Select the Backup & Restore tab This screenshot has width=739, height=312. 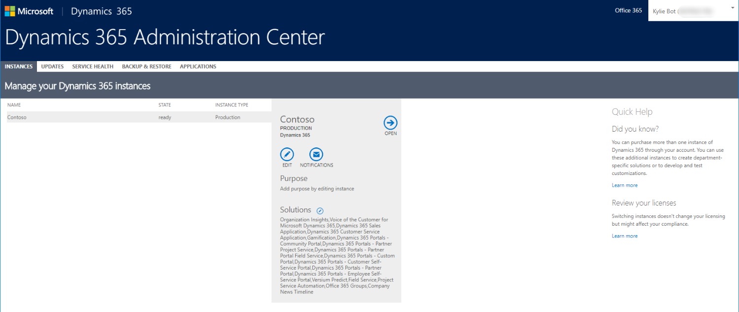tap(147, 67)
